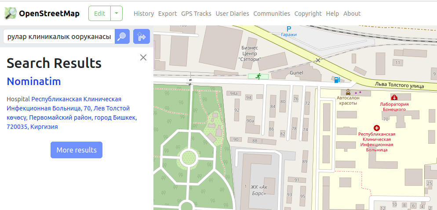This screenshot has width=437, height=210.
Task: Click the Gunel map label
Action: point(296,73)
